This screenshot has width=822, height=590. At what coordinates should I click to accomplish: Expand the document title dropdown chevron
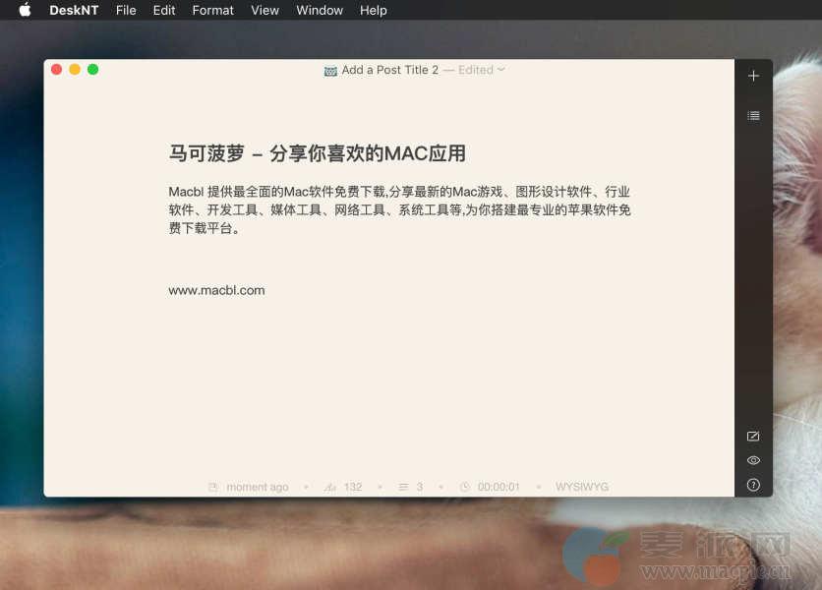tap(501, 70)
